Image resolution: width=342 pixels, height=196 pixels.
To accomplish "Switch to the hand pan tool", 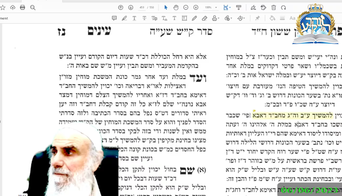I will [x=176, y=7].
